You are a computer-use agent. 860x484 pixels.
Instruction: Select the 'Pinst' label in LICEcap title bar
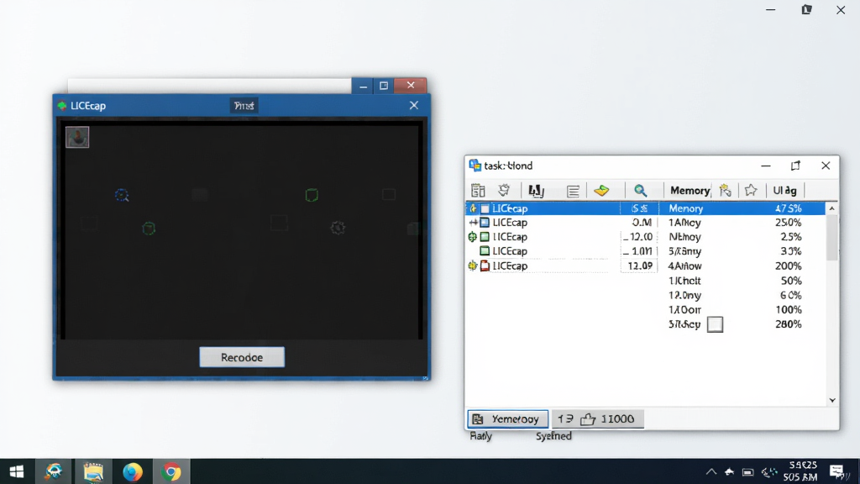(244, 105)
